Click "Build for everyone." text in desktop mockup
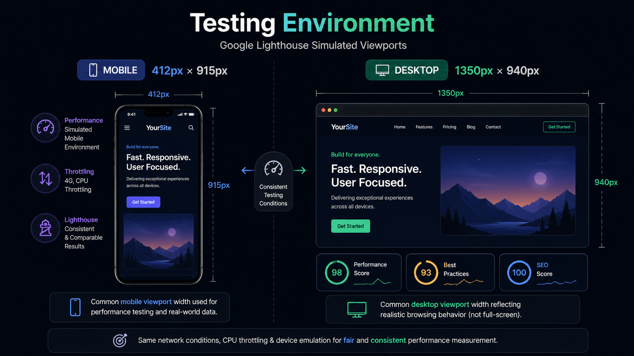 click(x=355, y=155)
